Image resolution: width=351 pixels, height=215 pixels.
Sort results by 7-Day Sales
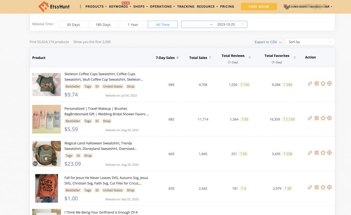pos(167,58)
